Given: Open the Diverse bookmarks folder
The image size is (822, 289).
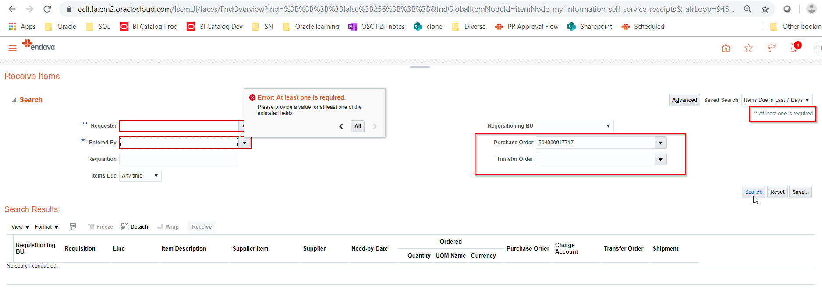Looking at the screenshot, I should [469, 27].
